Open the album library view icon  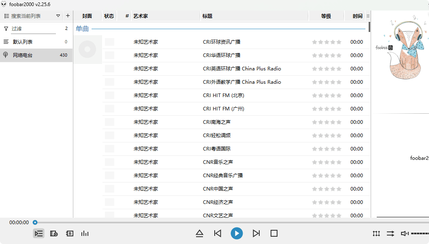pos(54,233)
